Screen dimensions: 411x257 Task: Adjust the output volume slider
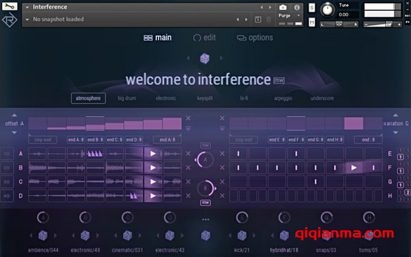(382, 25)
